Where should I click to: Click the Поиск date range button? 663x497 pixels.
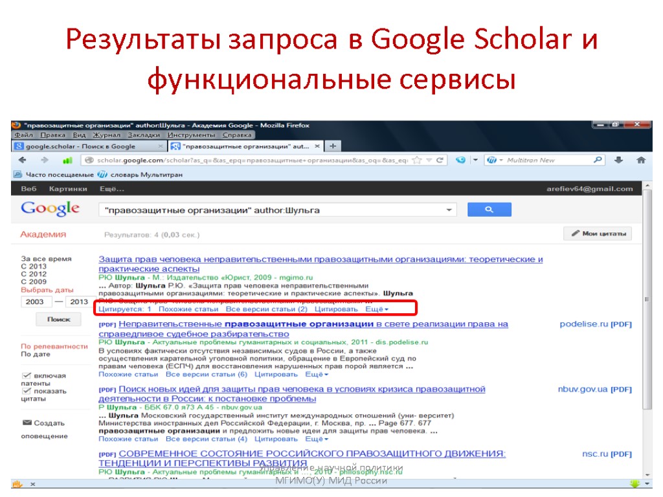[59, 320]
